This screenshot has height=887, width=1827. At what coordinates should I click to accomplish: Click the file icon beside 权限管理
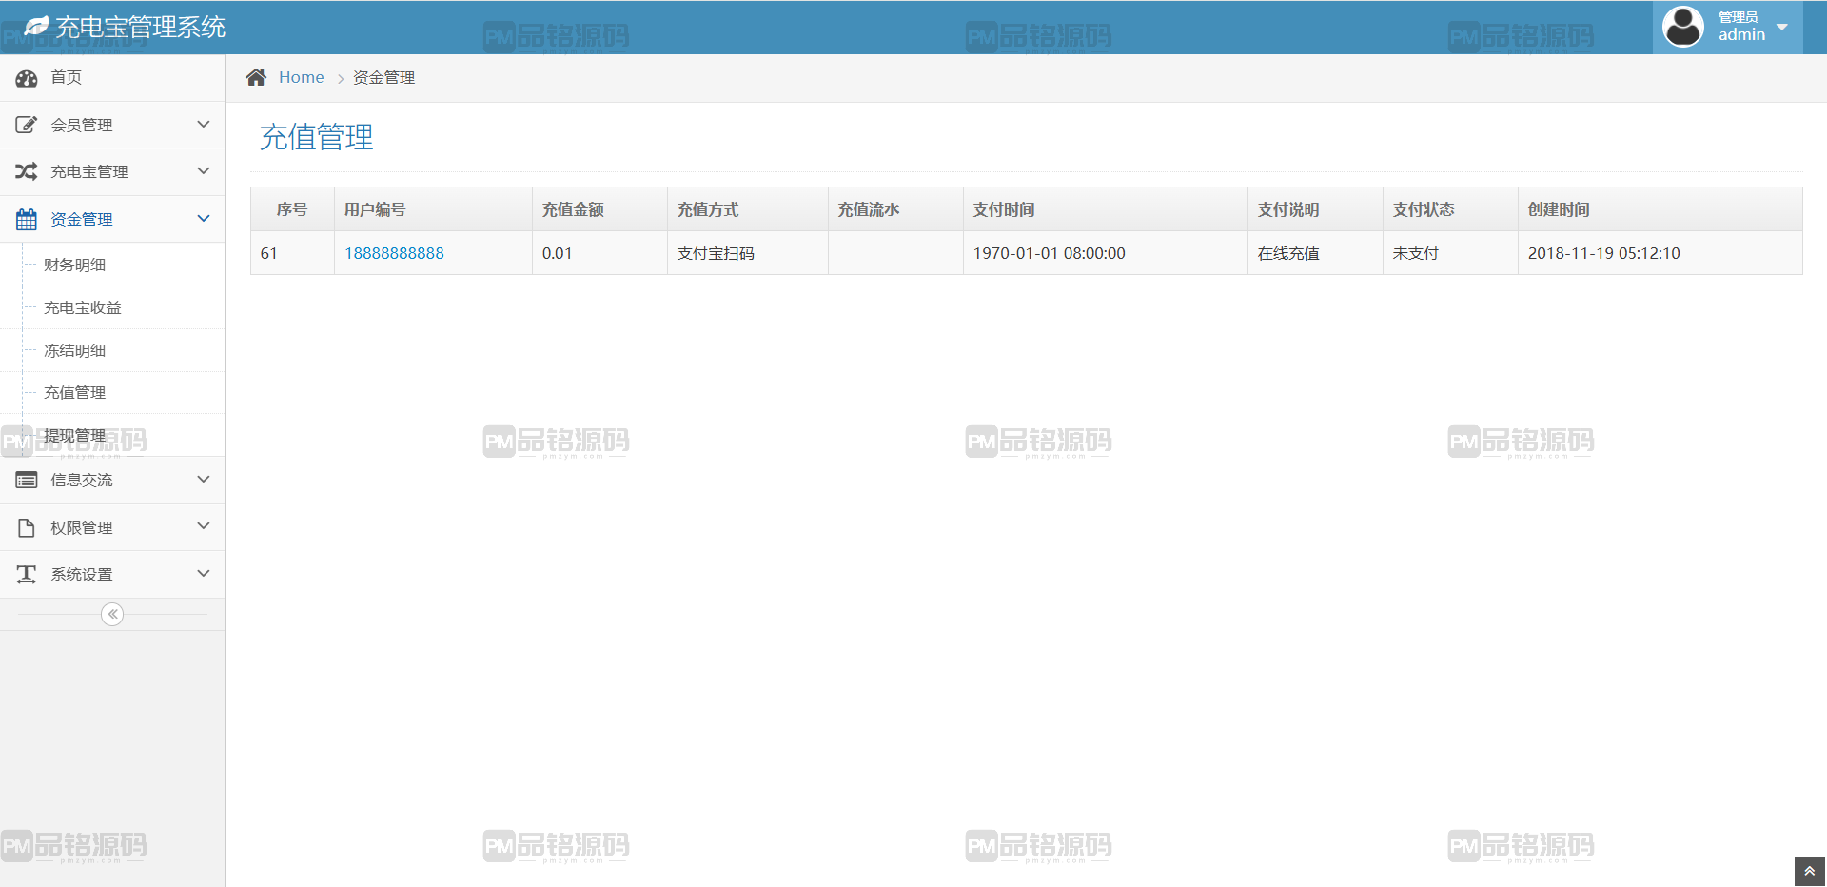coord(27,527)
